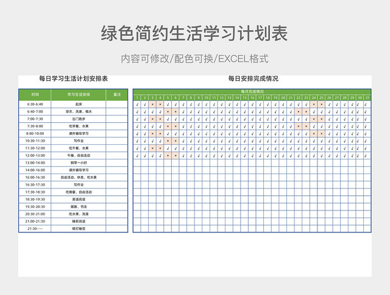390x295 pixels.
Task: Select the 18:30-19:30 time cell
Action: pyautogui.click(x=35, y=200)
